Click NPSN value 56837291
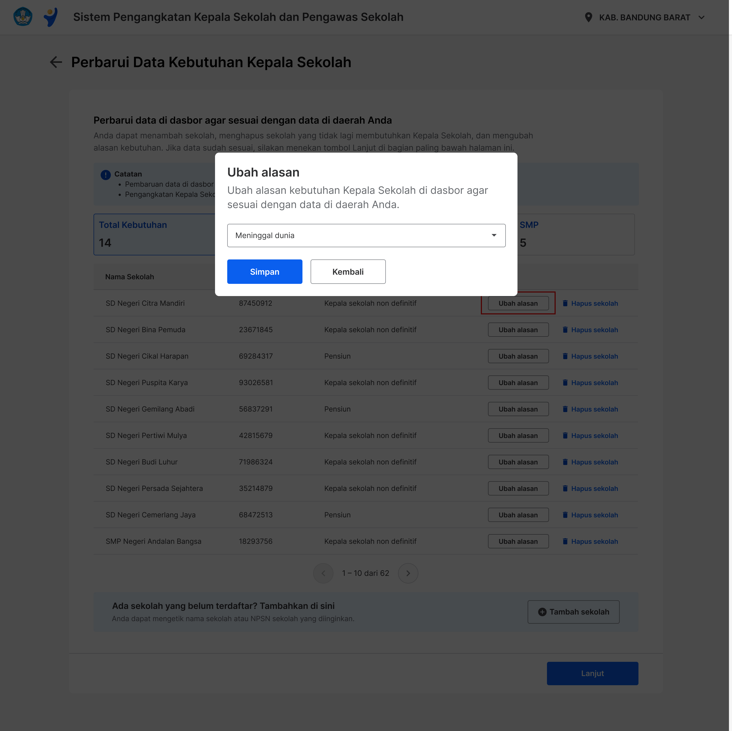The width and height of the screenshot is (732, 731). coord(255,409)
